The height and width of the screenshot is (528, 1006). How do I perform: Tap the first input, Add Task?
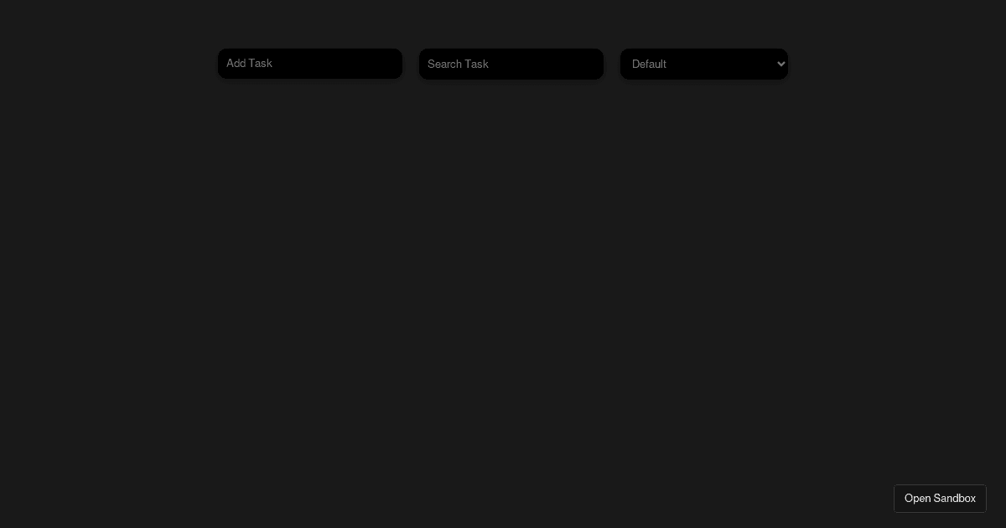[x=309, y=64]
